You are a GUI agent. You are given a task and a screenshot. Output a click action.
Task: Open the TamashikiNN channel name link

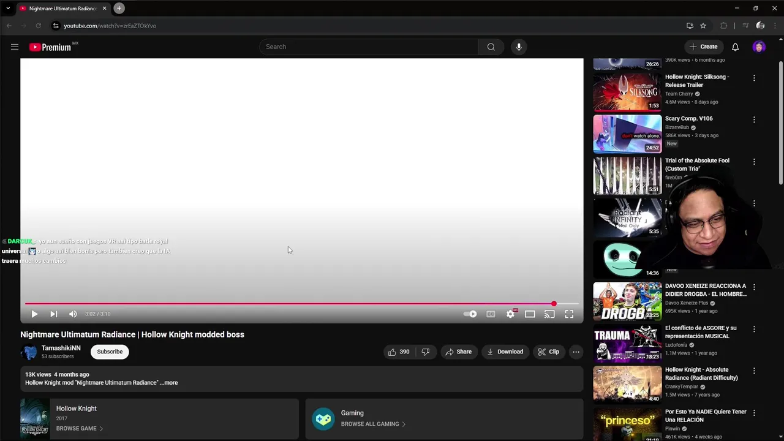point(61,348)
